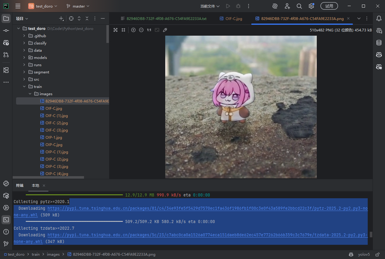This screenshot has width=385, height=259.
Task: Select OIP-1.jpg in the project tree
Action: coord(54,137)
